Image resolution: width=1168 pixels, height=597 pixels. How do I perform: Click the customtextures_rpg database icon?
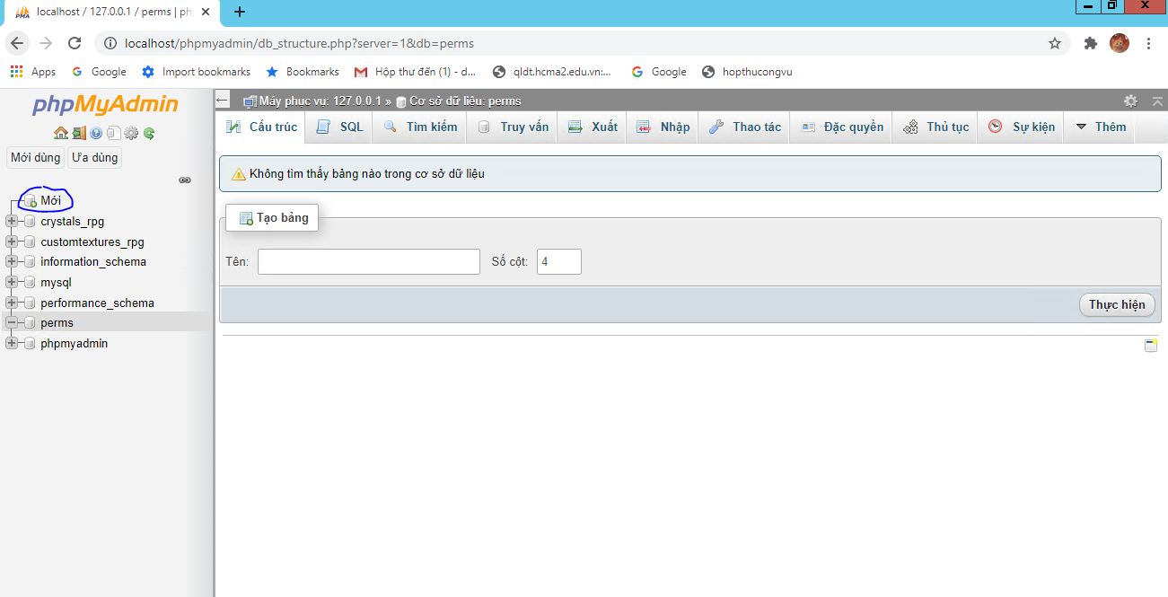click(30, 241)
